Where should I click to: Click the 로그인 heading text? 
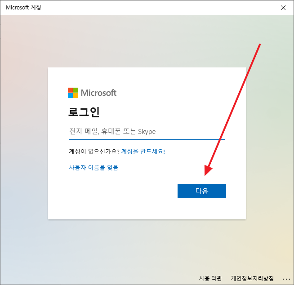pyautogui.click(x=84, y=112)
